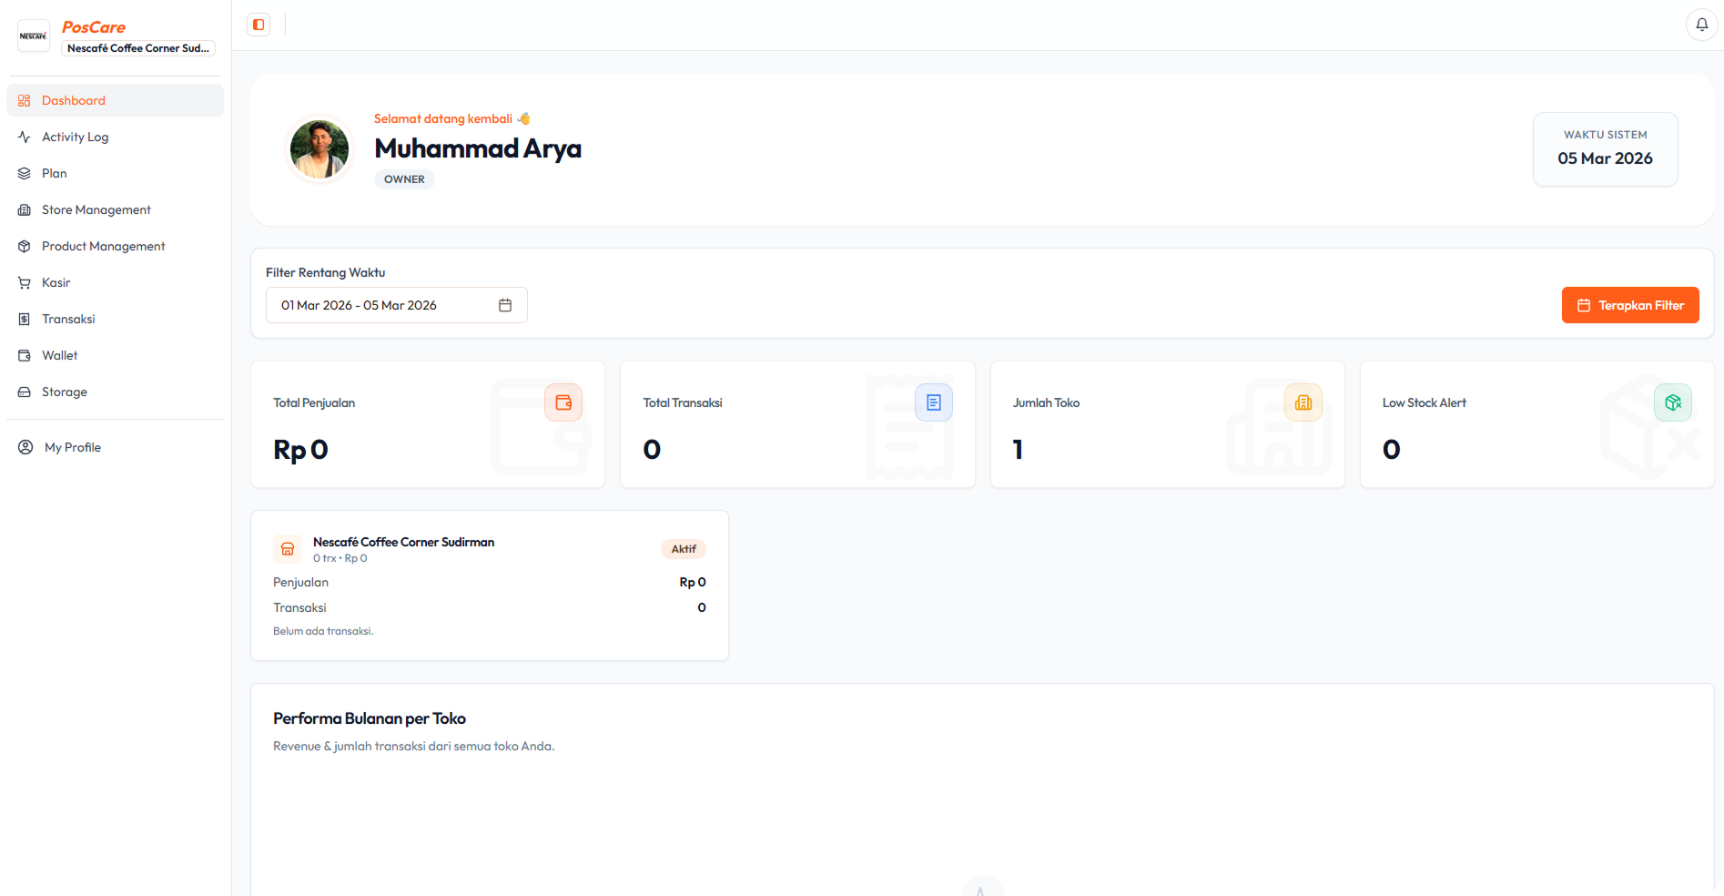Click the Jumlah Toko store icon

coord(1303,402)
